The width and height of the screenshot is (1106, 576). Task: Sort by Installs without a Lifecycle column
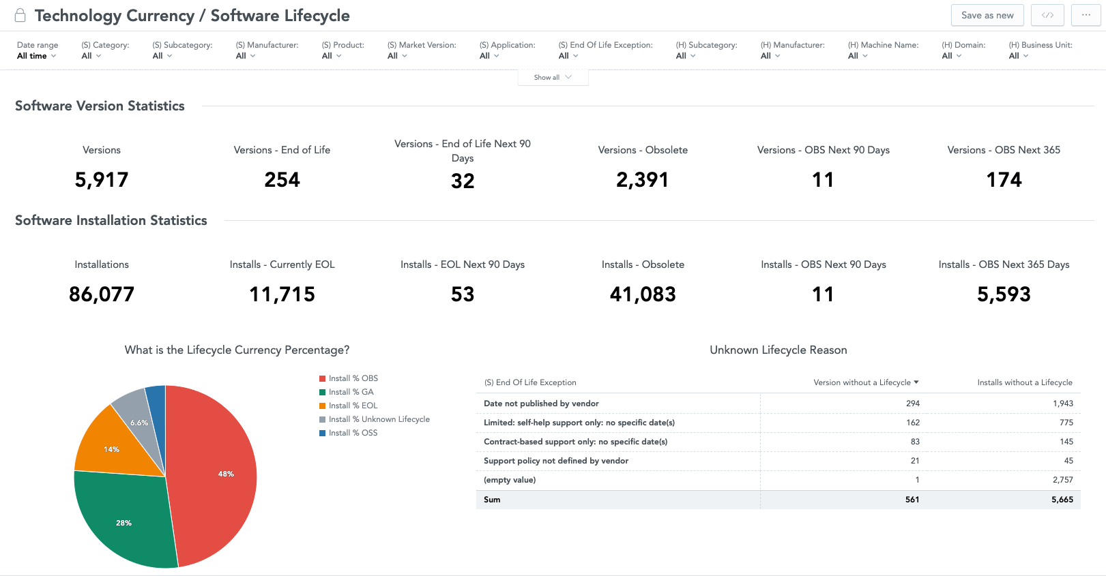[1024, 382]
